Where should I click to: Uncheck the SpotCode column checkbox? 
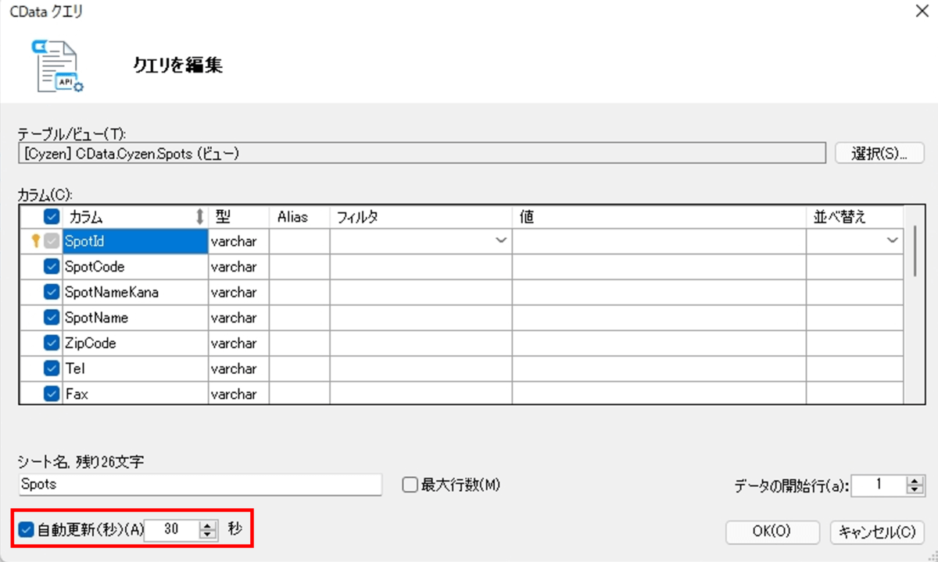52,267
